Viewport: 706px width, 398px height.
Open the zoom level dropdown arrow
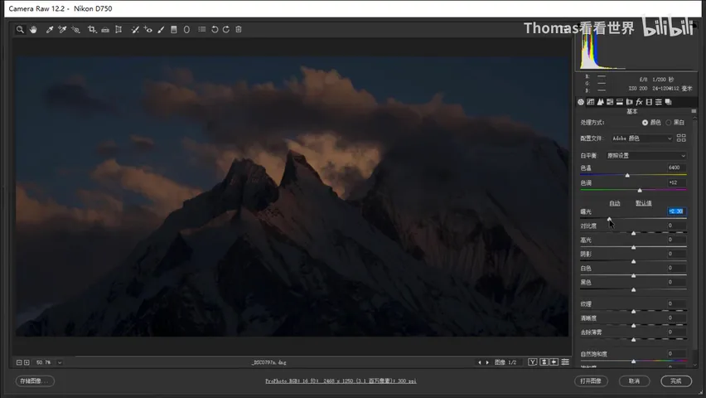(x=60, y=362)
